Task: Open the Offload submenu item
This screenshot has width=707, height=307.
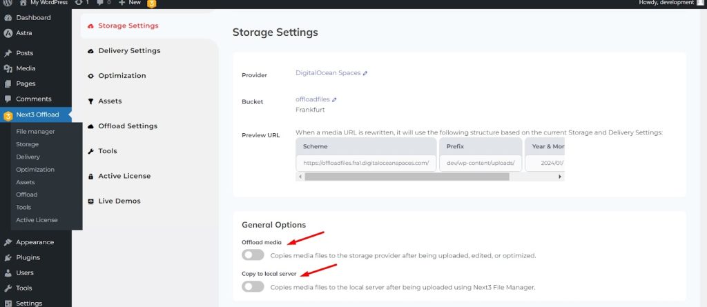Action: pyautogui.click(x=27, y=195)
